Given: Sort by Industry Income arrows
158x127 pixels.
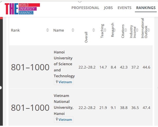Looking at the screenshot, I should point(137,30).
